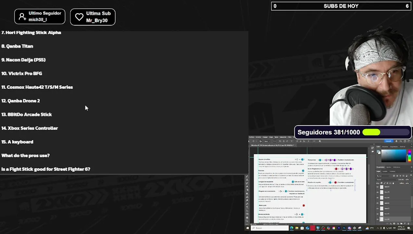Click Photoshop taskbar icon
The height and width of the screenshot is (234, 413).
tap(344, 228)
